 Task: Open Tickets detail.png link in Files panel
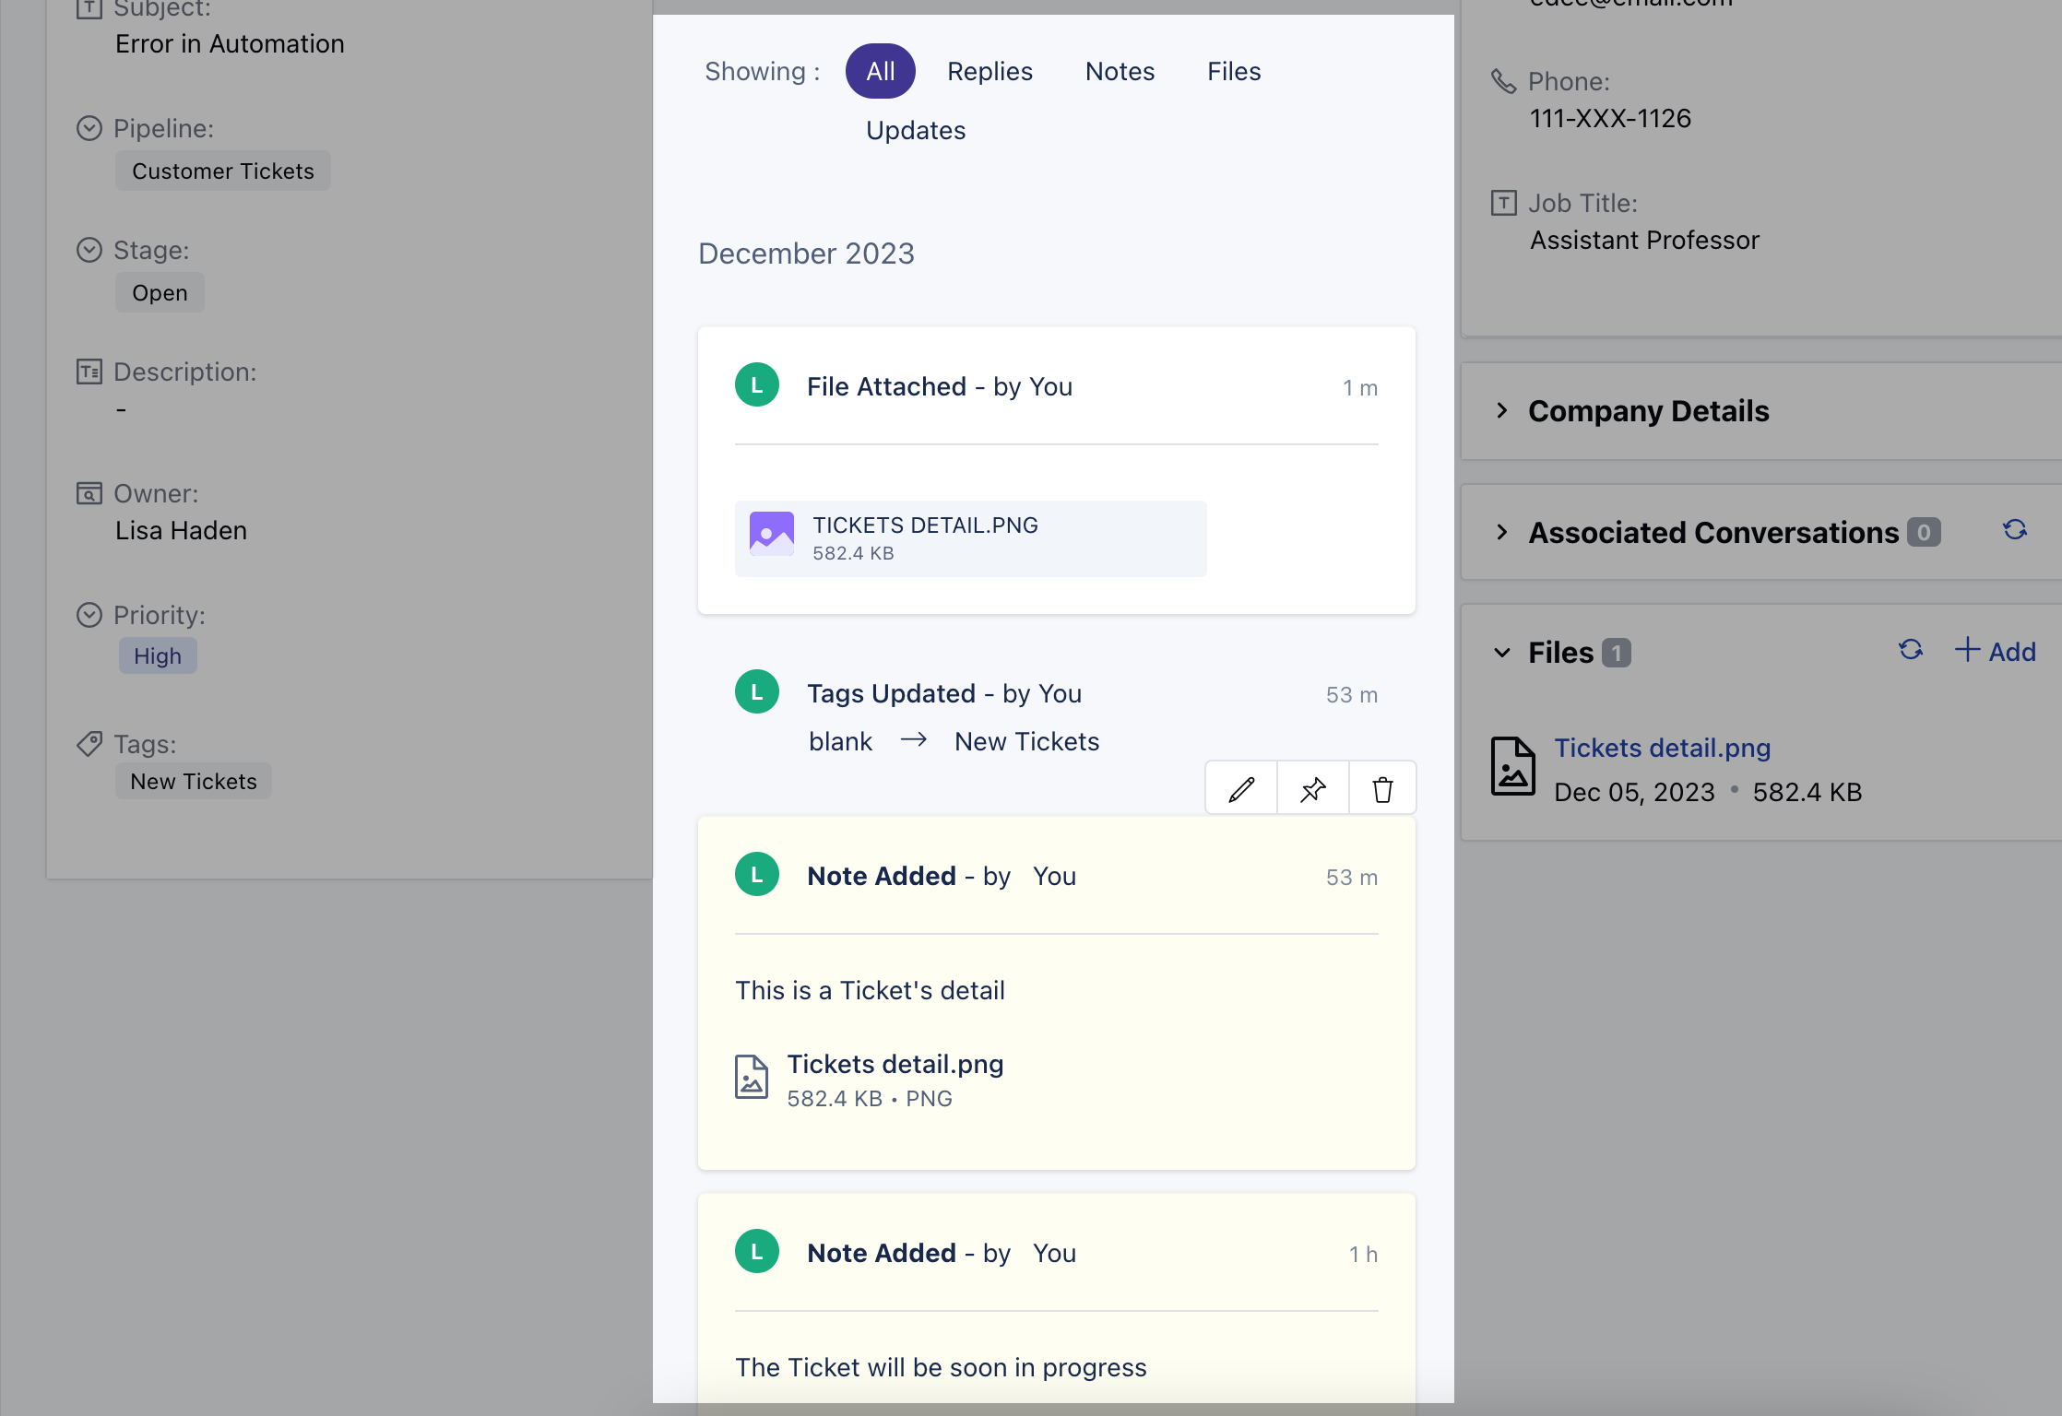coord(1662,748)
